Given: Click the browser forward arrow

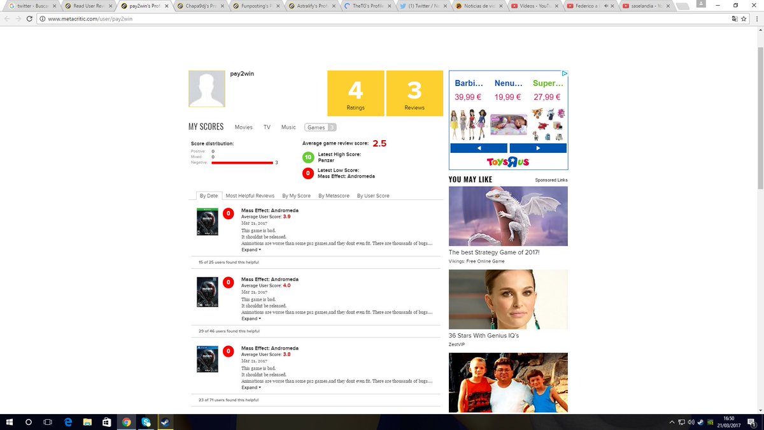Looking at the screenshot, I should click(18, 18).
